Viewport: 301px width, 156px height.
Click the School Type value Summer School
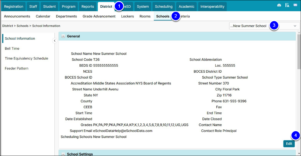click(x=235, y=77)
